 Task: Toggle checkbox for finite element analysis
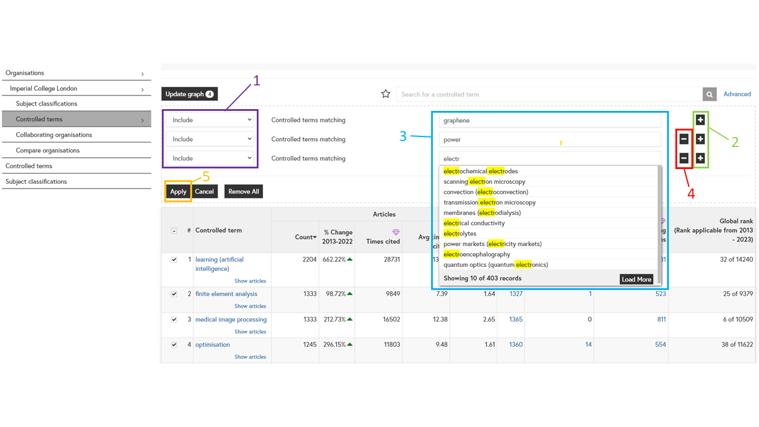174,294
